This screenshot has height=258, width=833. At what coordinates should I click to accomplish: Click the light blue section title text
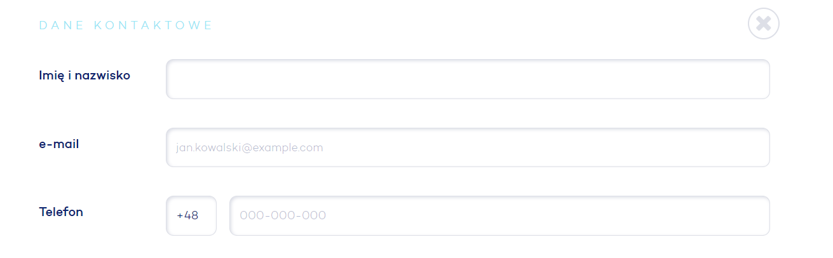tap(126, 25)
